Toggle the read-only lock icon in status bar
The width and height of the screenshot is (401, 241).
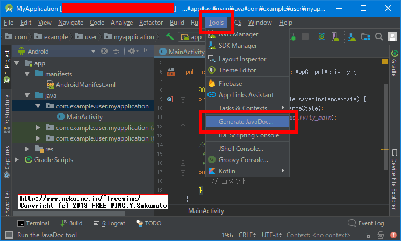(368, 235)
